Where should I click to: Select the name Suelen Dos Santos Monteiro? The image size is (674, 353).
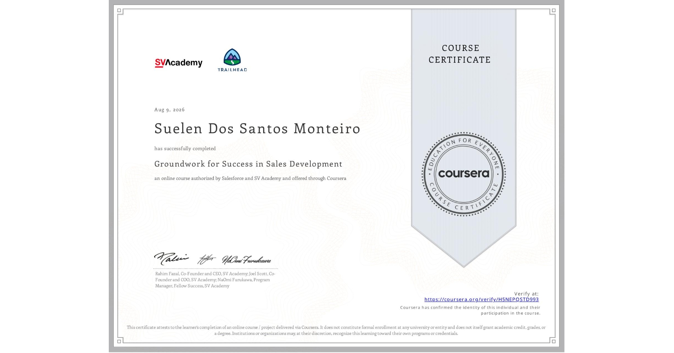257,129
